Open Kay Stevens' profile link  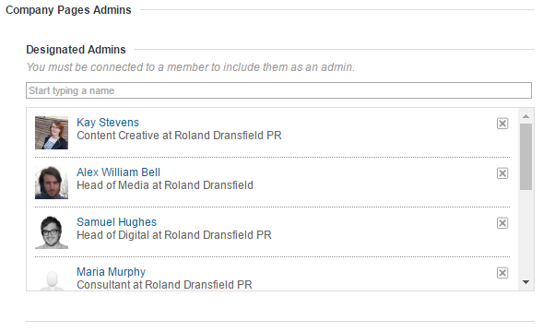pyautogui.click(x=108, y=123)
